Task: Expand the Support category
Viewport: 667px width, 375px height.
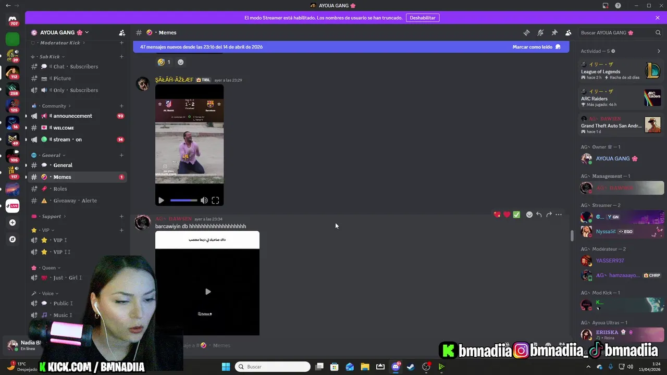Action: coord(48,216)
